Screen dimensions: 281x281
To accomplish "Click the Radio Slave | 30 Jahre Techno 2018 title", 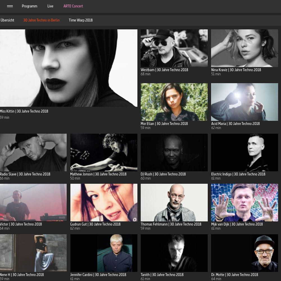I will pyautogui.click(x=25, y=174).
